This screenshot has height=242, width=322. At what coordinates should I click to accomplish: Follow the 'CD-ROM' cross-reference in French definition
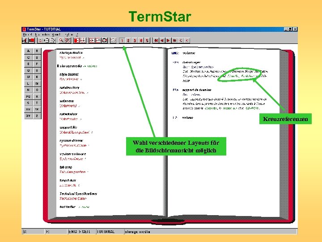click(252, 108)
